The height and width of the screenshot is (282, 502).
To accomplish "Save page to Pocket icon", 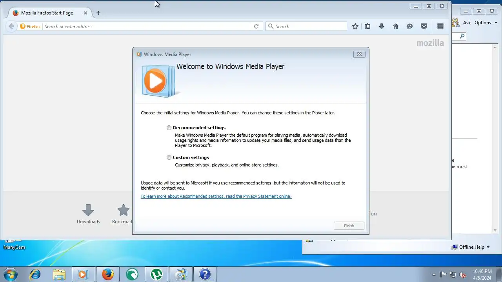I will point(424,26).
